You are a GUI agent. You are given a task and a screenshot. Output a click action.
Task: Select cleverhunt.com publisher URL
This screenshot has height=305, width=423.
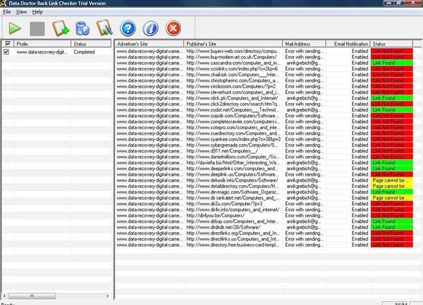233,93
